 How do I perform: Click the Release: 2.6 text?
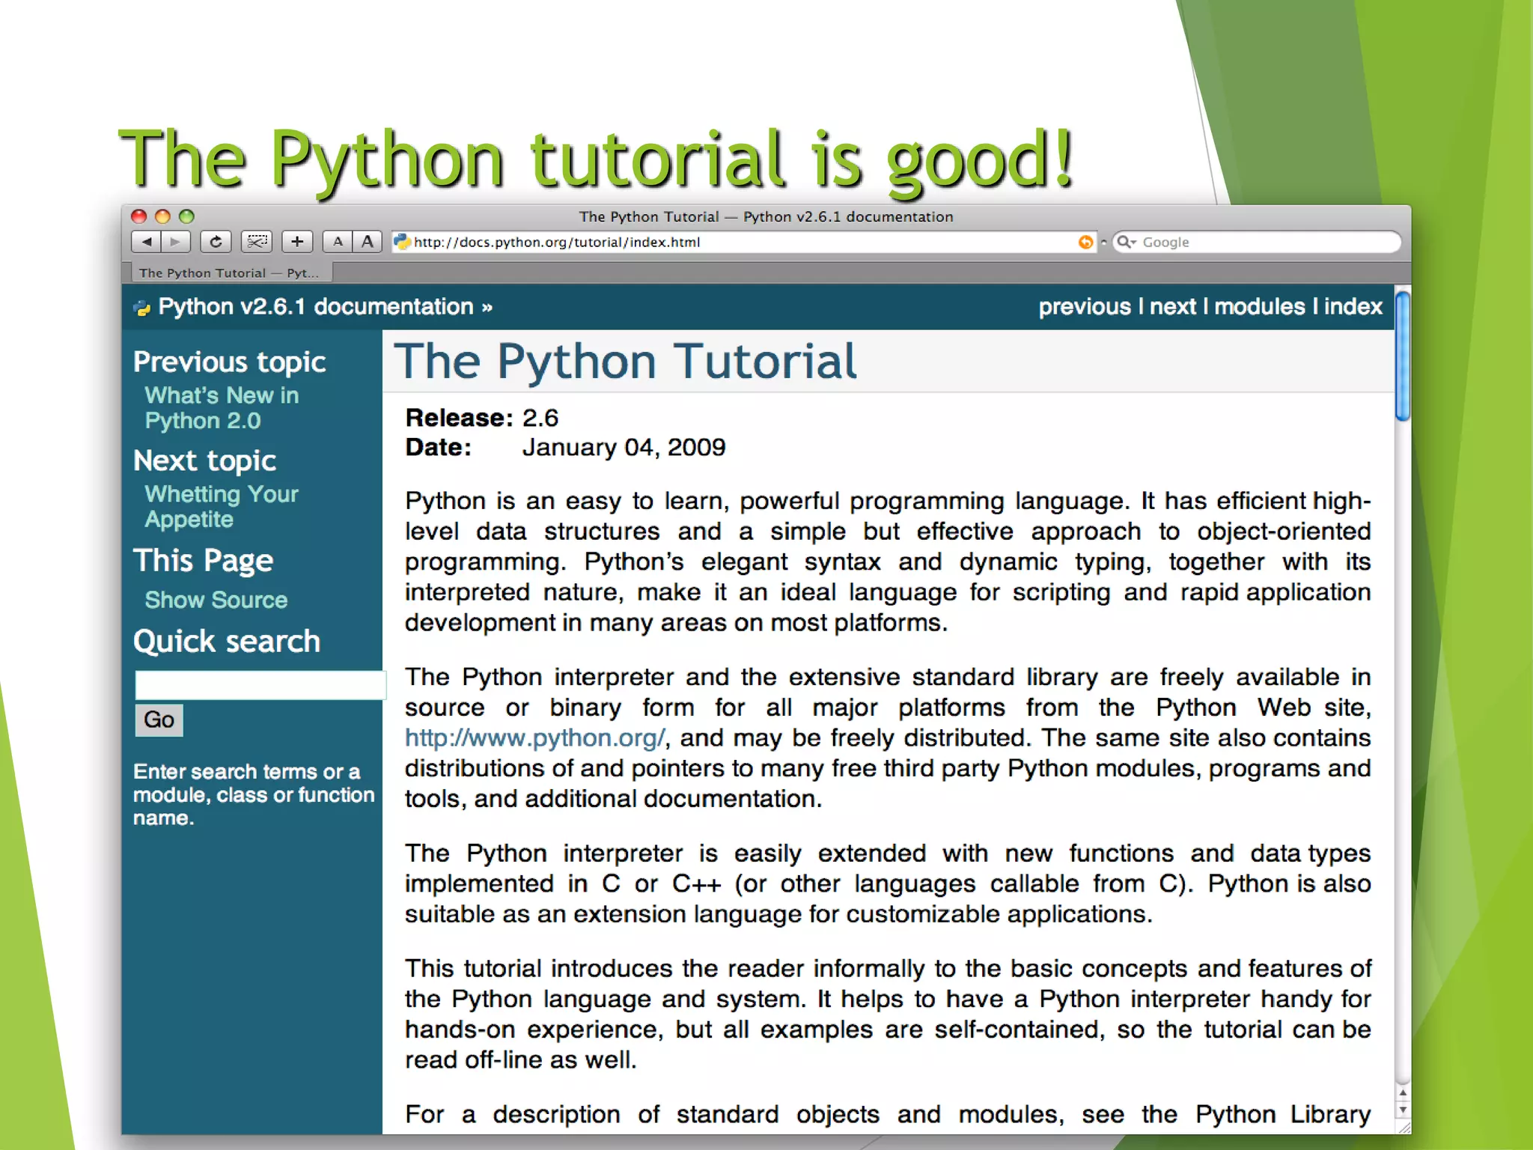(x=482, y=418)
